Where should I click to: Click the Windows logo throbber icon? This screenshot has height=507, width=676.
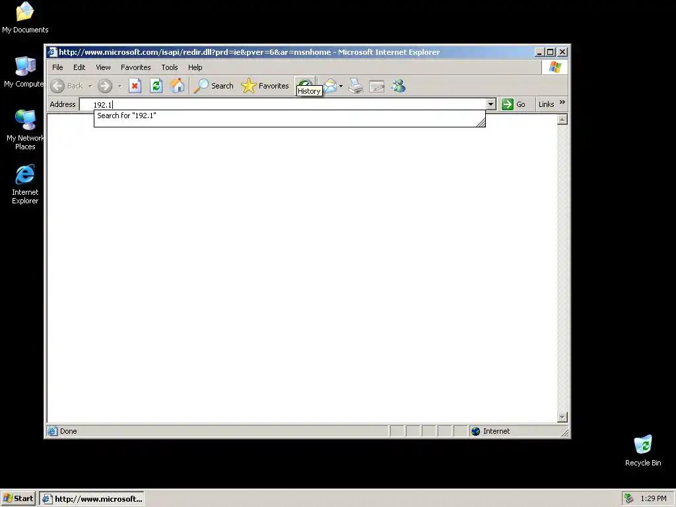(x=555, y=67)
